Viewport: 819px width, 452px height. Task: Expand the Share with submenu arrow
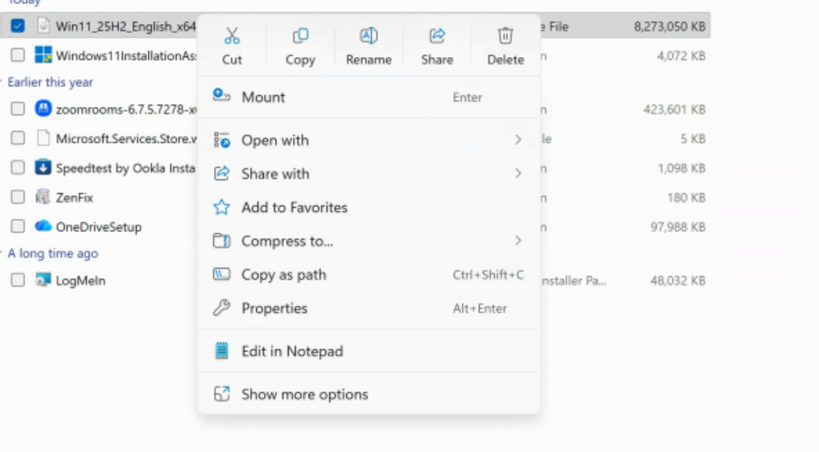(518, 174)
